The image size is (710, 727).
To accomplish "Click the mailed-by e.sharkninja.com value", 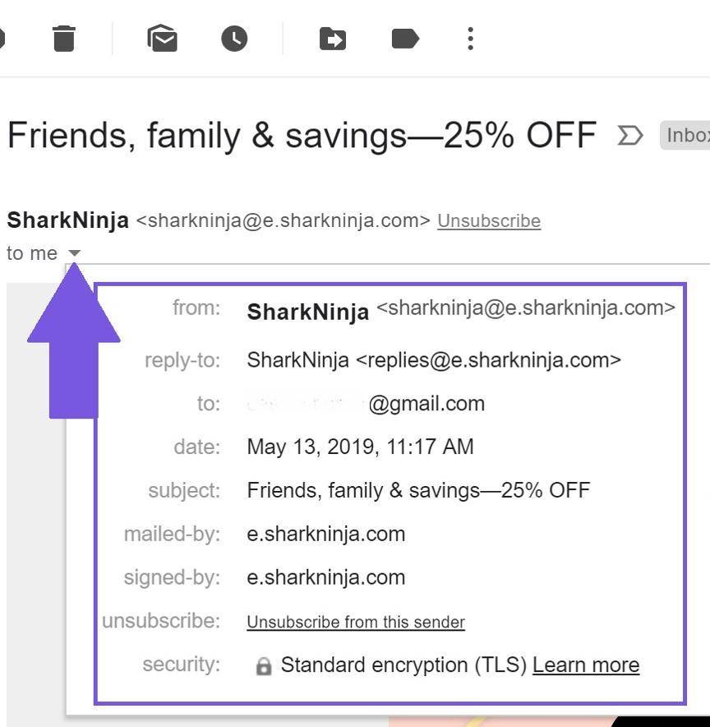I will coord(325,534).
